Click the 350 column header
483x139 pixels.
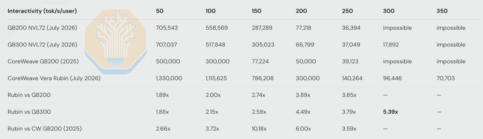(442, 11)
